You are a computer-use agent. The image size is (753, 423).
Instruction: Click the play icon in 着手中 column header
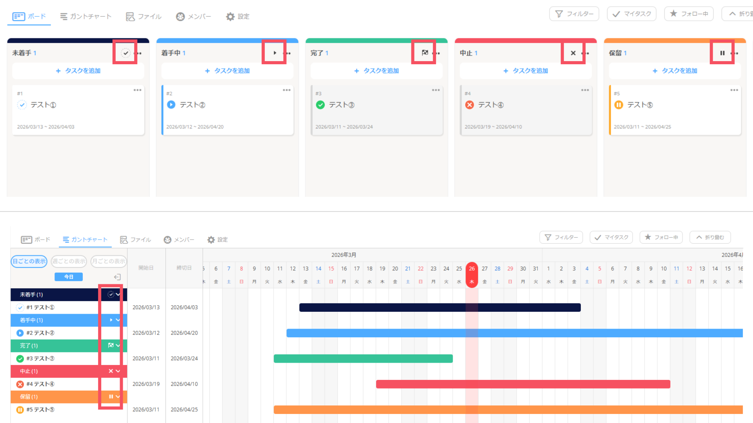[275, 53]
